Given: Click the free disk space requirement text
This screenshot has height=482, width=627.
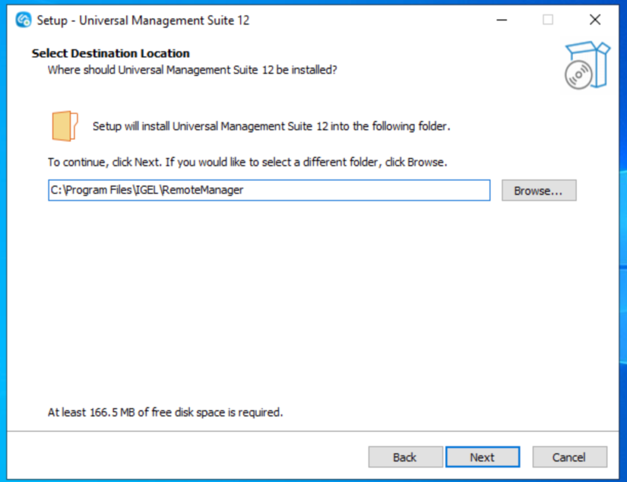Looking at the screenshot, I should (x=165, y=412).
